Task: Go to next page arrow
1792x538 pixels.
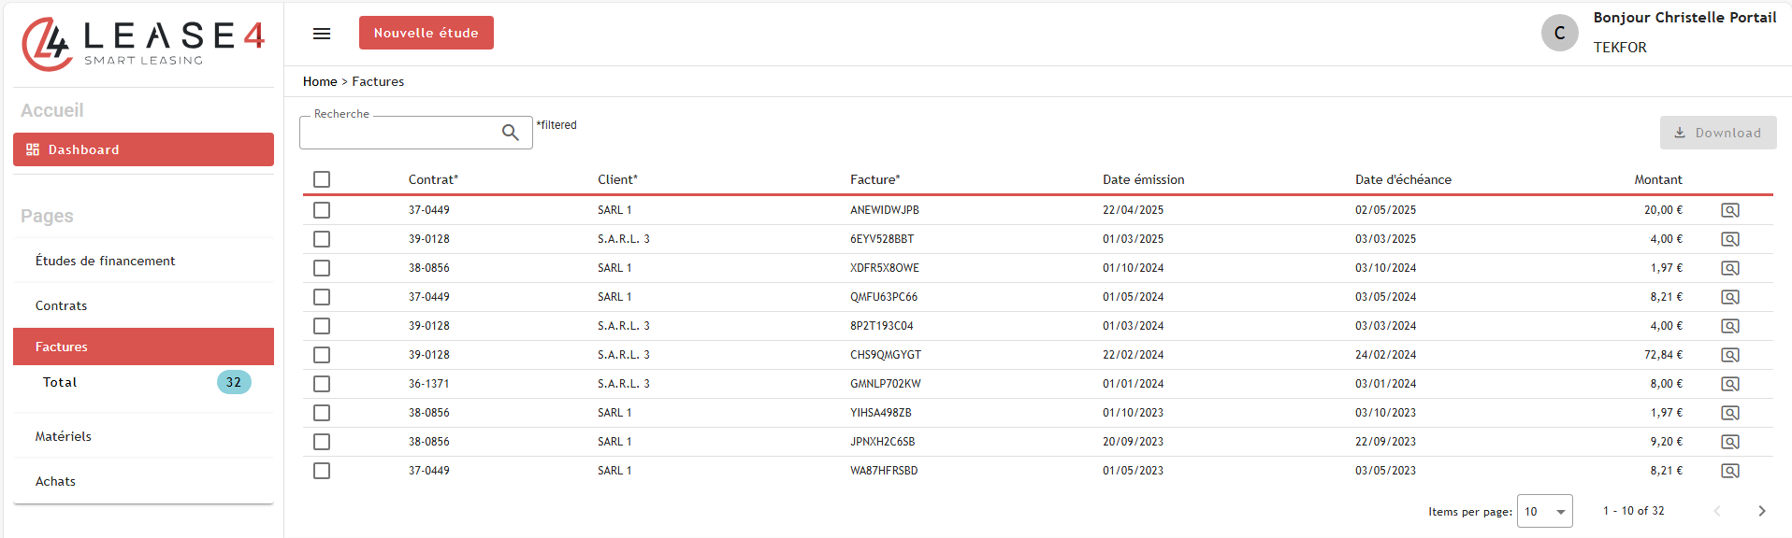Action: 1761,511
